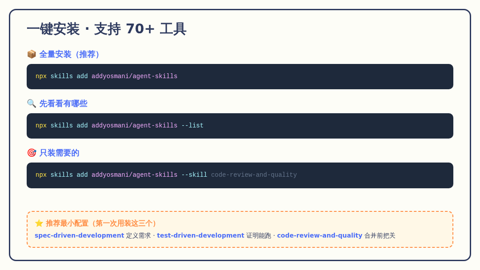Image resolution: width=480 pixels, height=270 pixels.
Task: Click the star emoji in recommendation box
Action: pos(39,223)
